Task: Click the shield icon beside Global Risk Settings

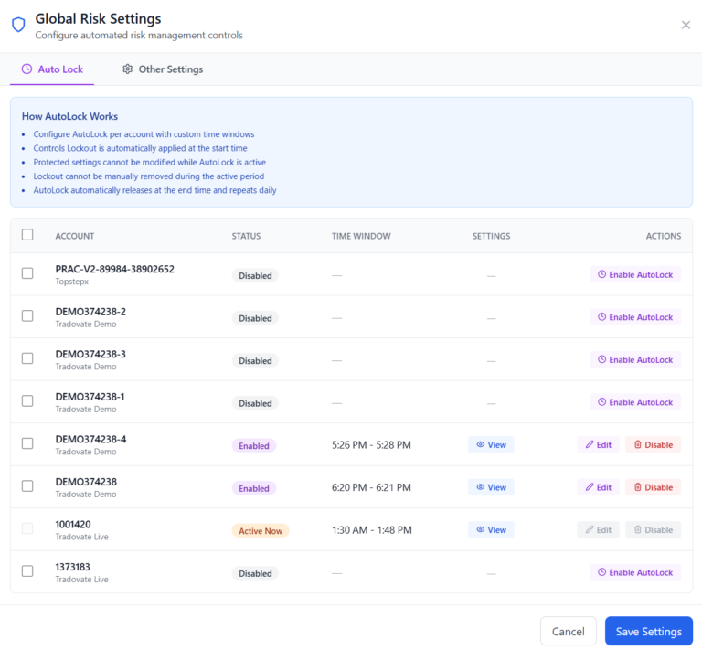Action: coord(18,25)
